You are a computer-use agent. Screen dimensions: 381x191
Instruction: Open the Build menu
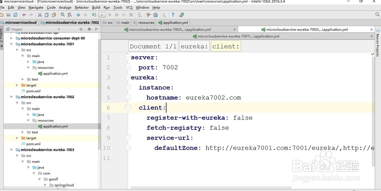96,8
